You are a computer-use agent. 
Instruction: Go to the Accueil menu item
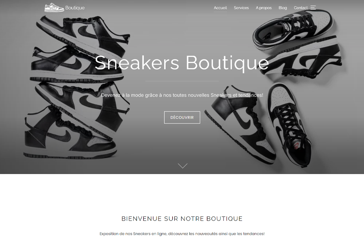click(220, 8)
